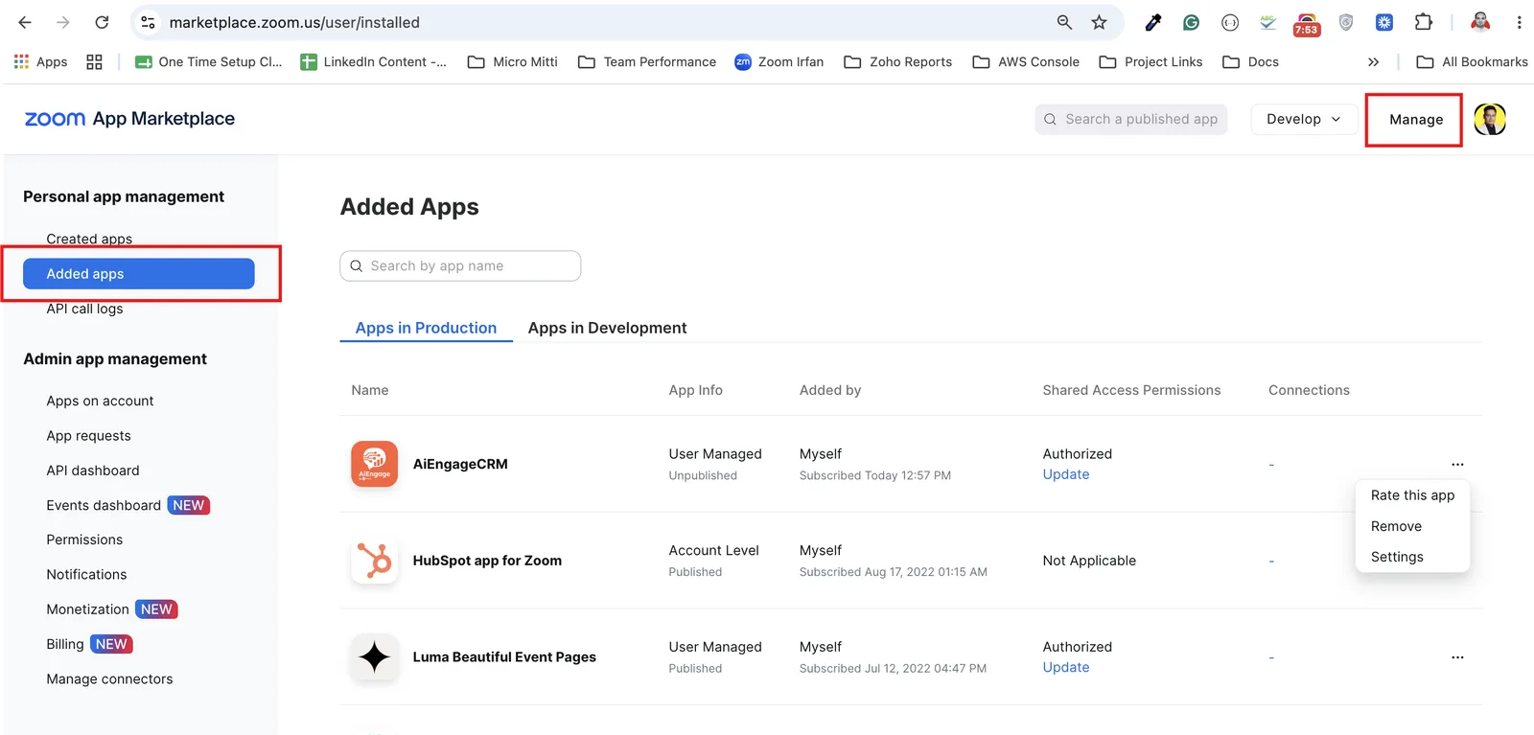Reload the current page
Viewport: 1534px width, 735px height.
[102, 22]
